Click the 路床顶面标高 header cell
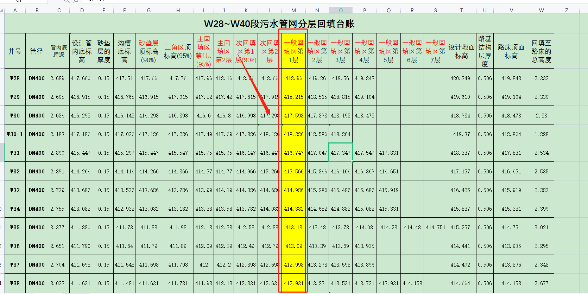This screenshot has height=294, width=588. click(x=511, y=51)
